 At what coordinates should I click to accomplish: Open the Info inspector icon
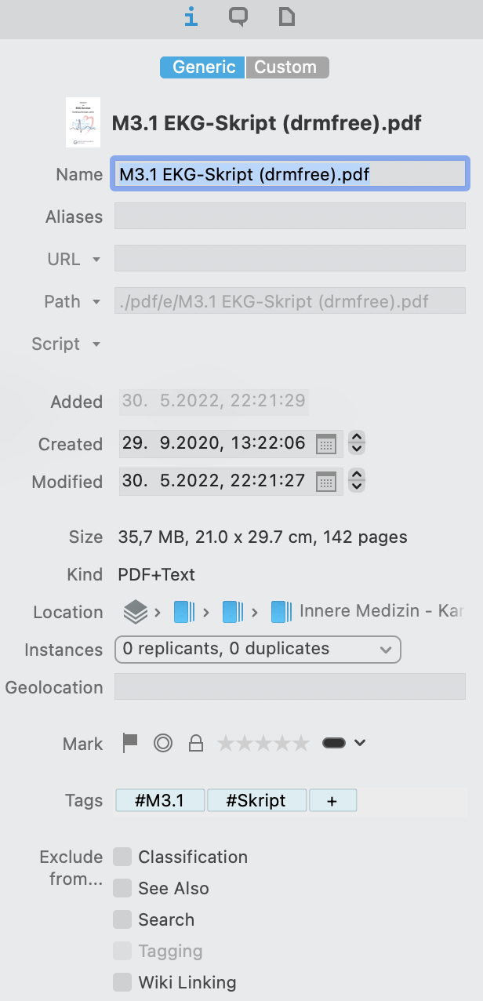click(x=190, y=16)
